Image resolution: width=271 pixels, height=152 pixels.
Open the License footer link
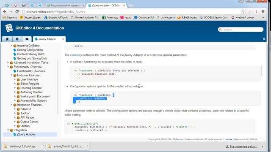click(x=228, y=139)
